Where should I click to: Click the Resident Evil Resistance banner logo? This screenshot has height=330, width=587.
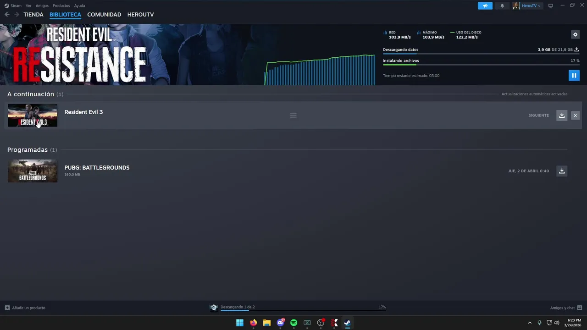pyautogui.click(x=79, y=55)
